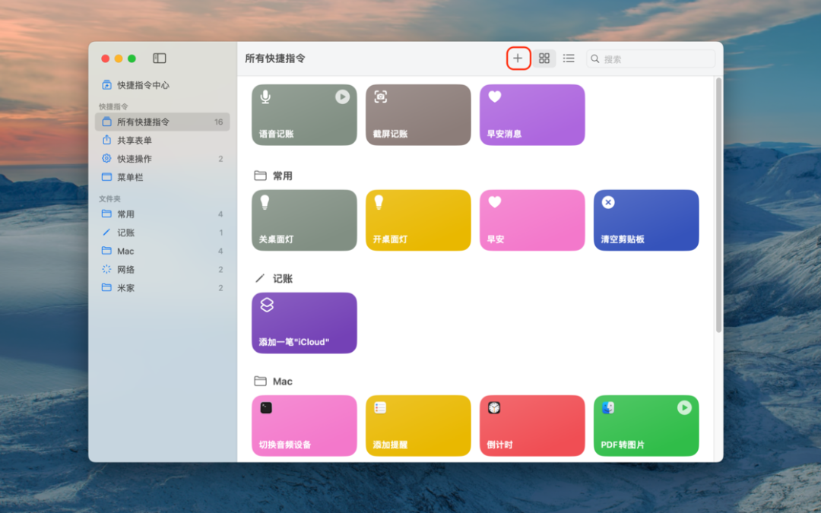This screenshot has height=513, width=821.
Task: Open the 网络 folder in sidebar
Action: point(163,270)
